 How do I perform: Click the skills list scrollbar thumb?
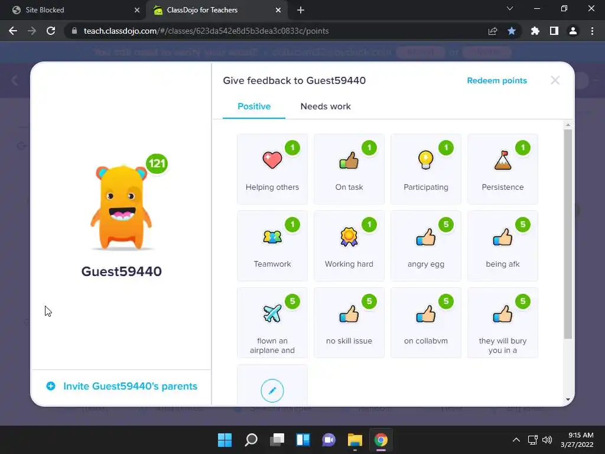coord(568,234)
